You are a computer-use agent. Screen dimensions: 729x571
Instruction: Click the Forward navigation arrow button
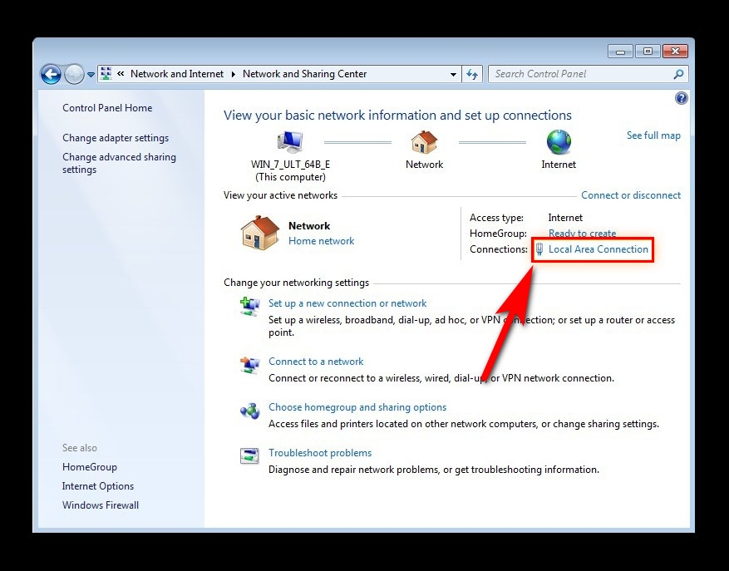click(x=74, y=74)
